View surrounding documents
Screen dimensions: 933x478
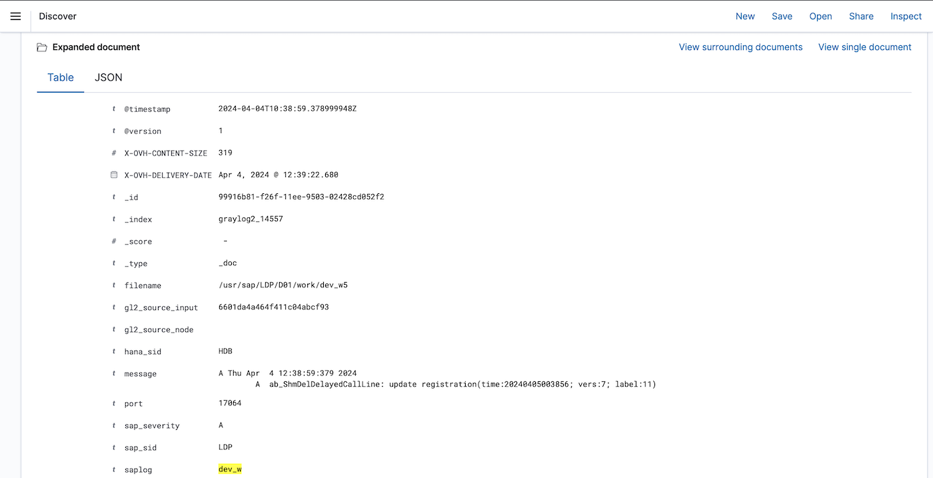click(740, 47)
